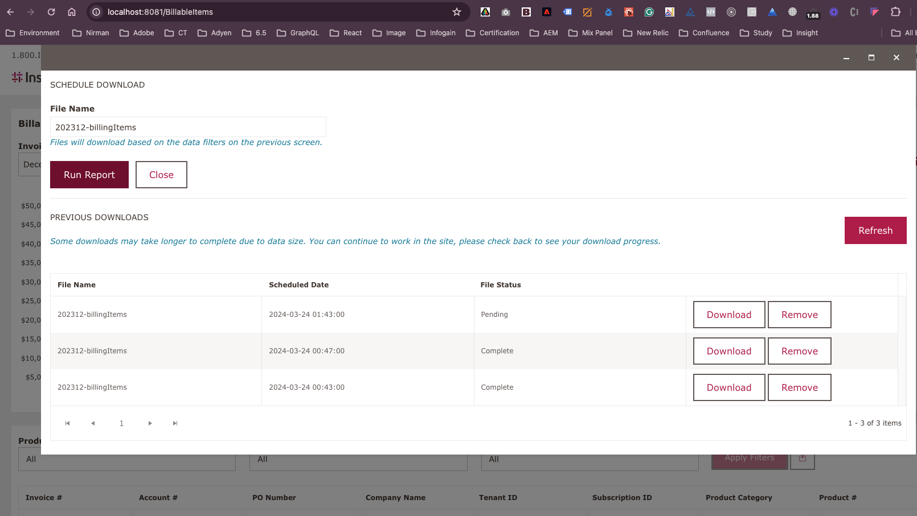Open the first All filter dropdown
This screenshot has height=516, width=917.
[126, 459]
